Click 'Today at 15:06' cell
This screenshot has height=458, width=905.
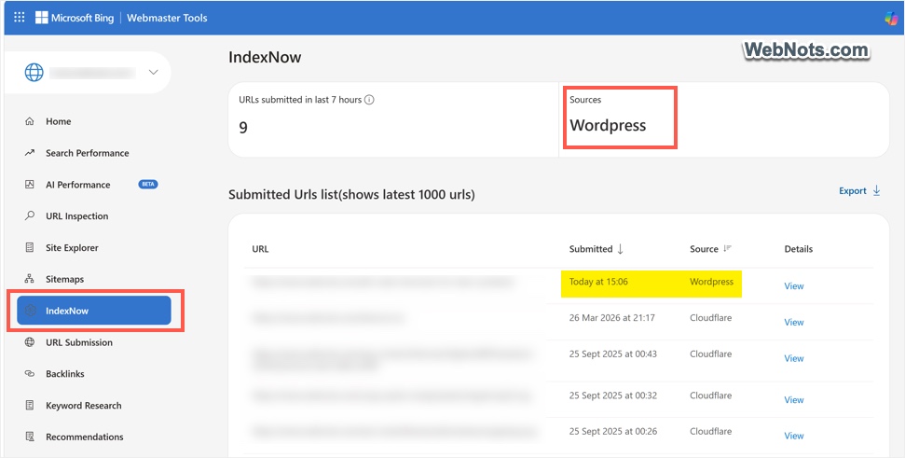(598, 282)
